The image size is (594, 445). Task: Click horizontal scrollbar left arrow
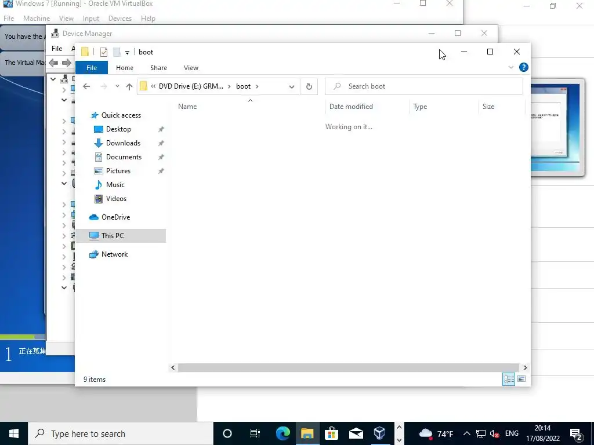(173, 367)
